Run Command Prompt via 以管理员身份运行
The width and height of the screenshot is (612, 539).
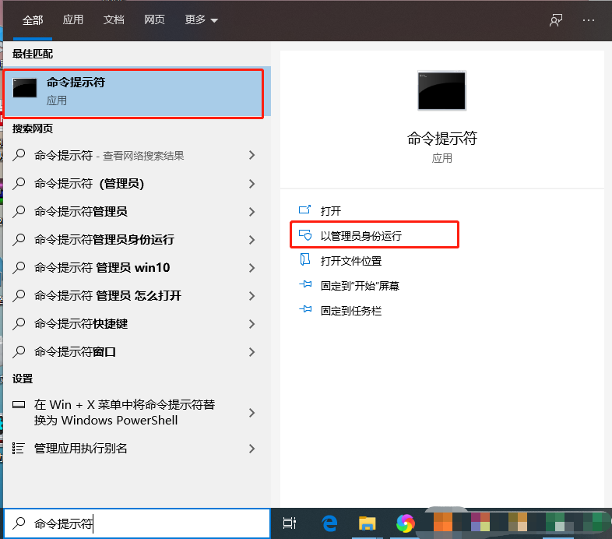[361, 236]
